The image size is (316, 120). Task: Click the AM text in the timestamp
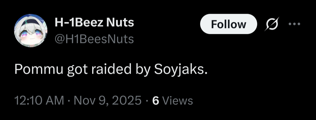click(x=55, y=100)
